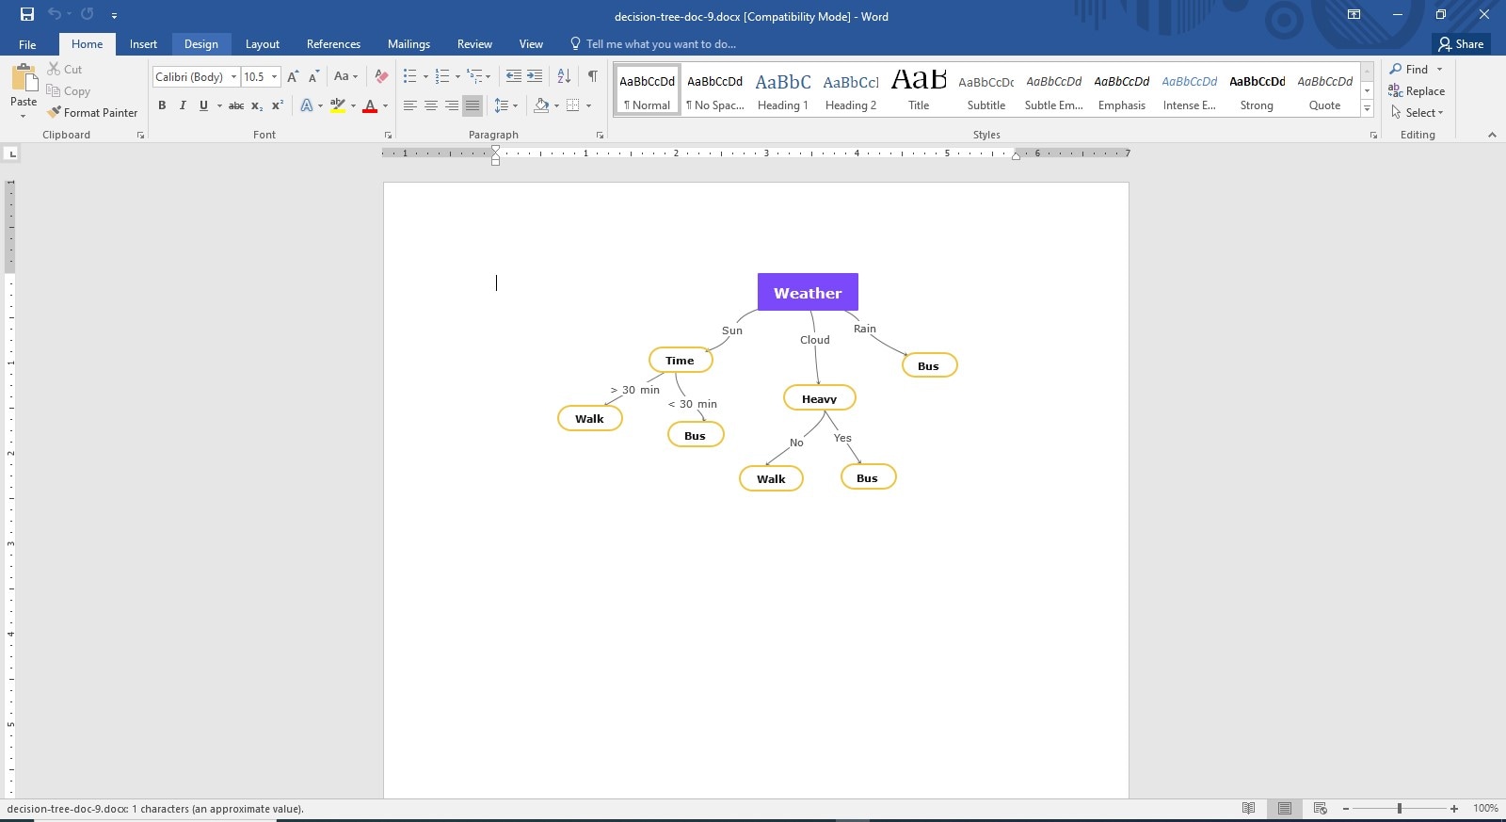Toggle italic formatting
Viewport: 1506px width, 822px height.
tap(183, 105)
